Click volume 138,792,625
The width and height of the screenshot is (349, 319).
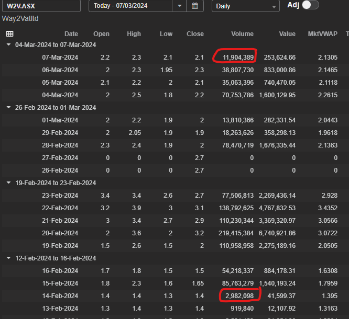(236, 208)
